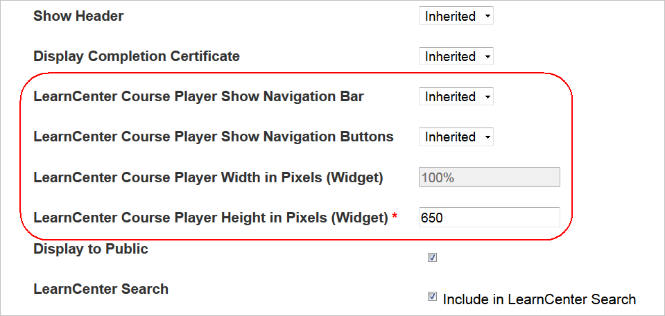
Task: Uncheck the Include in LearnCenter Search checkbox
Action: tap(432, 297)
